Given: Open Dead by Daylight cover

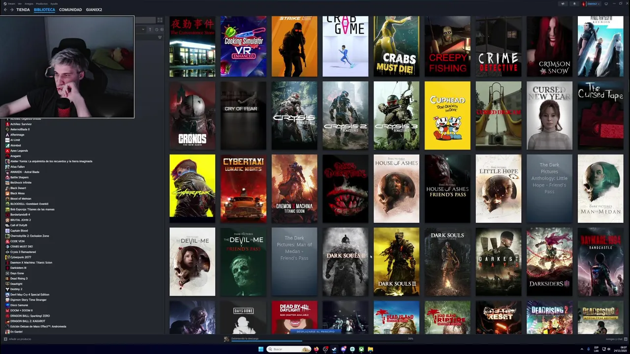Looking at the screenshot, I should [x=294, y=318].
